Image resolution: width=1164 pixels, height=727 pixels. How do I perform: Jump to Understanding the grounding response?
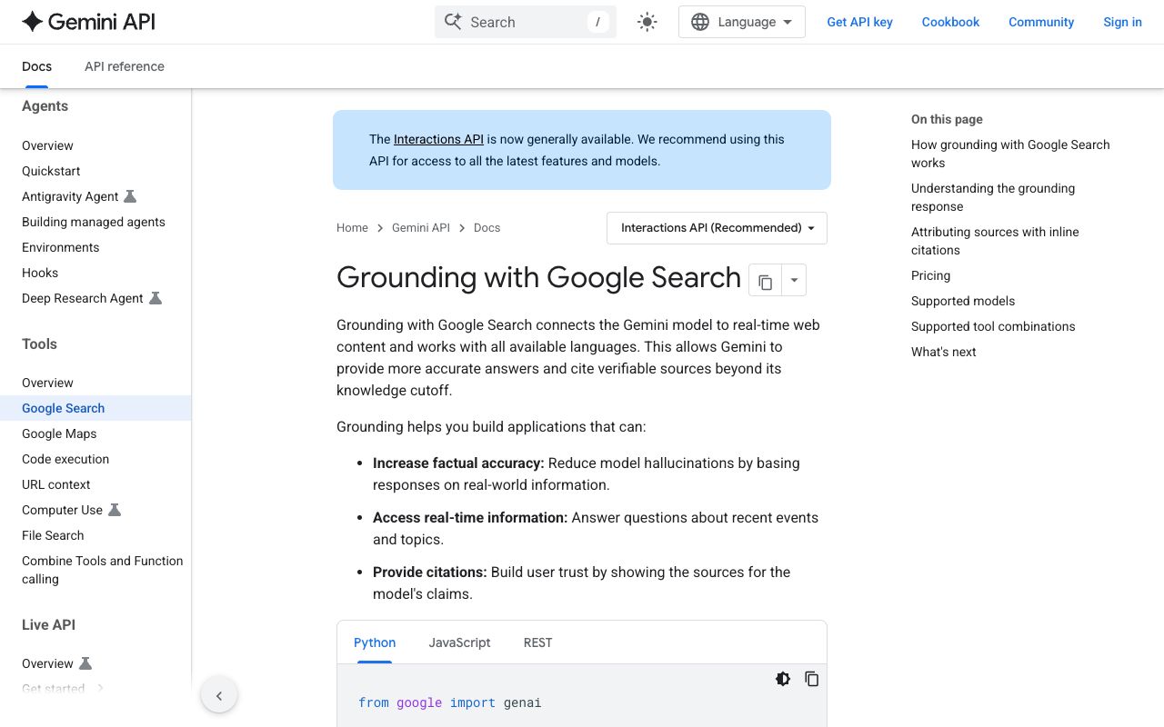point(993,197)
